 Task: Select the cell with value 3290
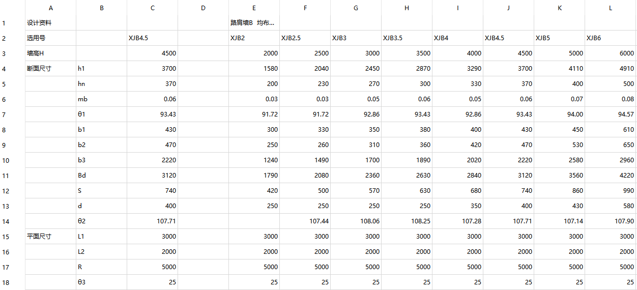tap(457, 69)
